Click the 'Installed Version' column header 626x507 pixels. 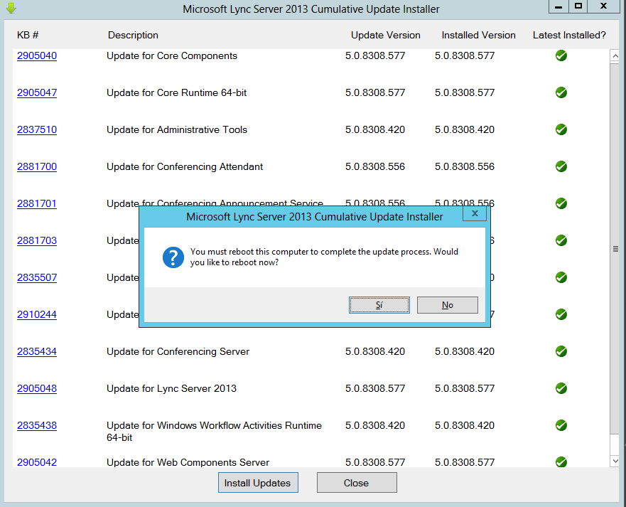(478, 35)
